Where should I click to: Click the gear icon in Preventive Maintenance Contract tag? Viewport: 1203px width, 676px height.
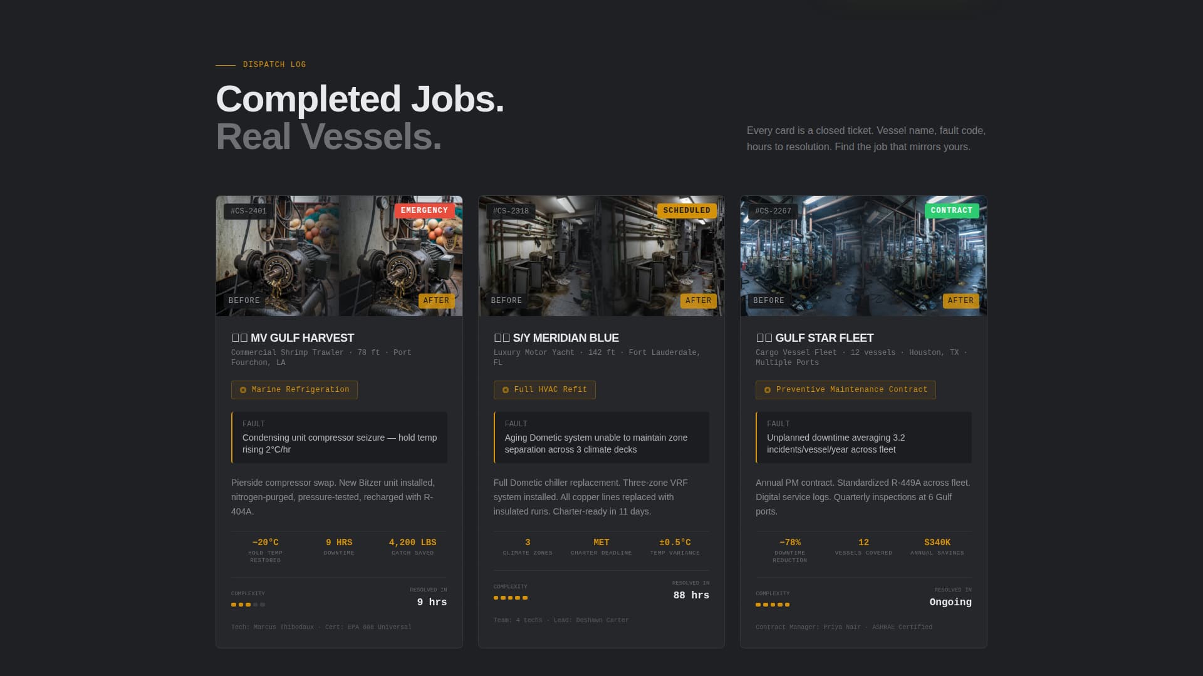768,389
